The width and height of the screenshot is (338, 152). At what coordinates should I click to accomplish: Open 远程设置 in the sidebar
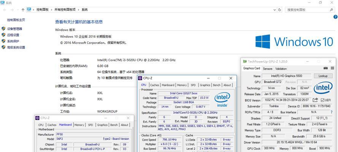click(13, 35)
